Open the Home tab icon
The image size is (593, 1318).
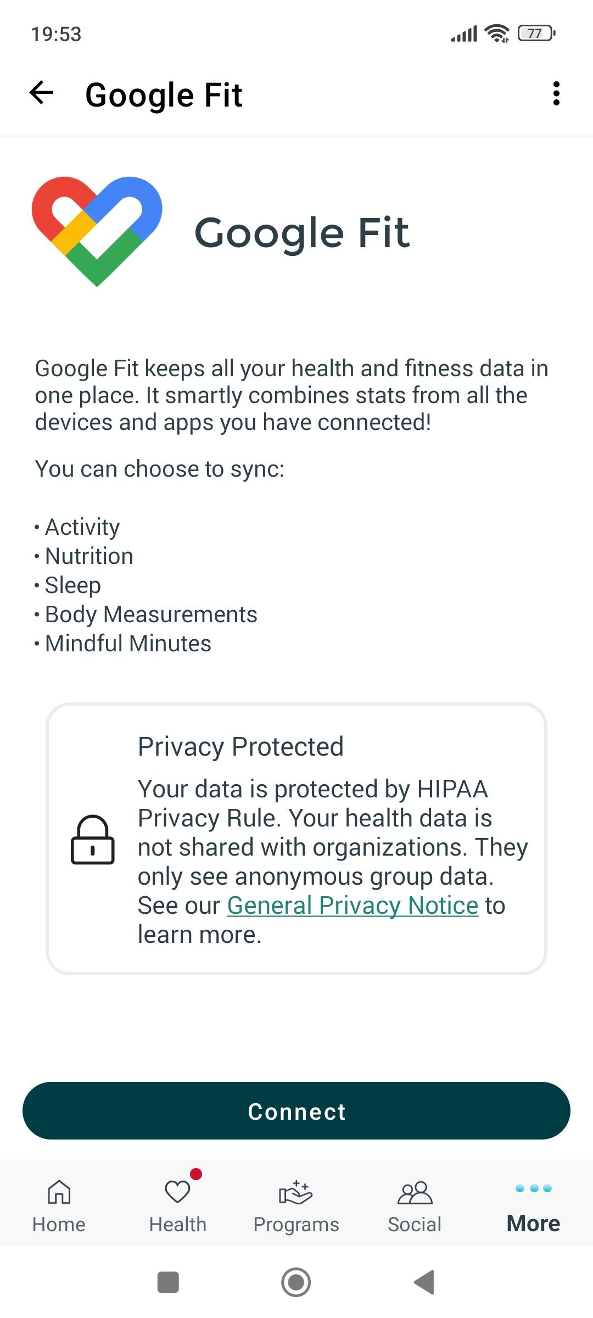click(59, 1193)
